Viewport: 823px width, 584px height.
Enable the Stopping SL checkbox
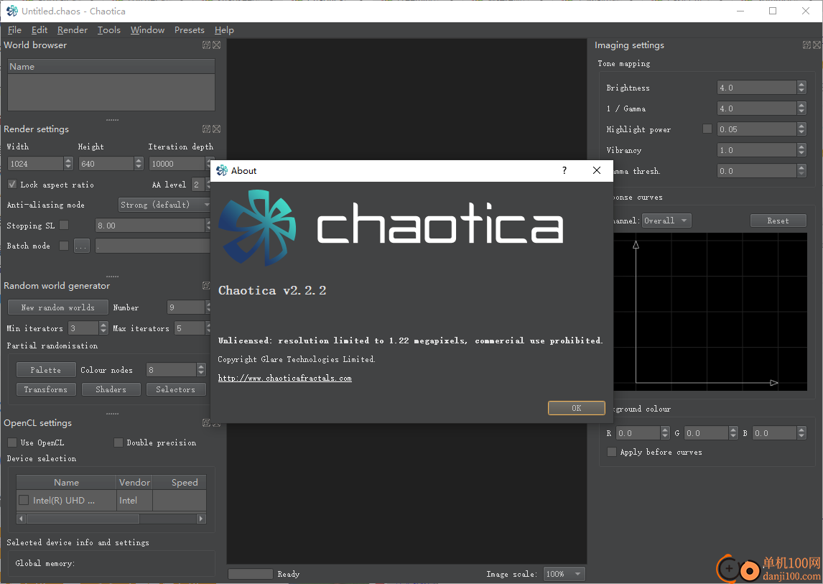pyautogui.click(x=64, y=226)
